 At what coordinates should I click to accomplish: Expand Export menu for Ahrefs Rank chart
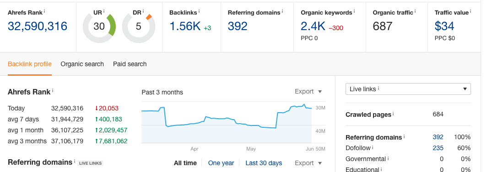coord(308,92)
